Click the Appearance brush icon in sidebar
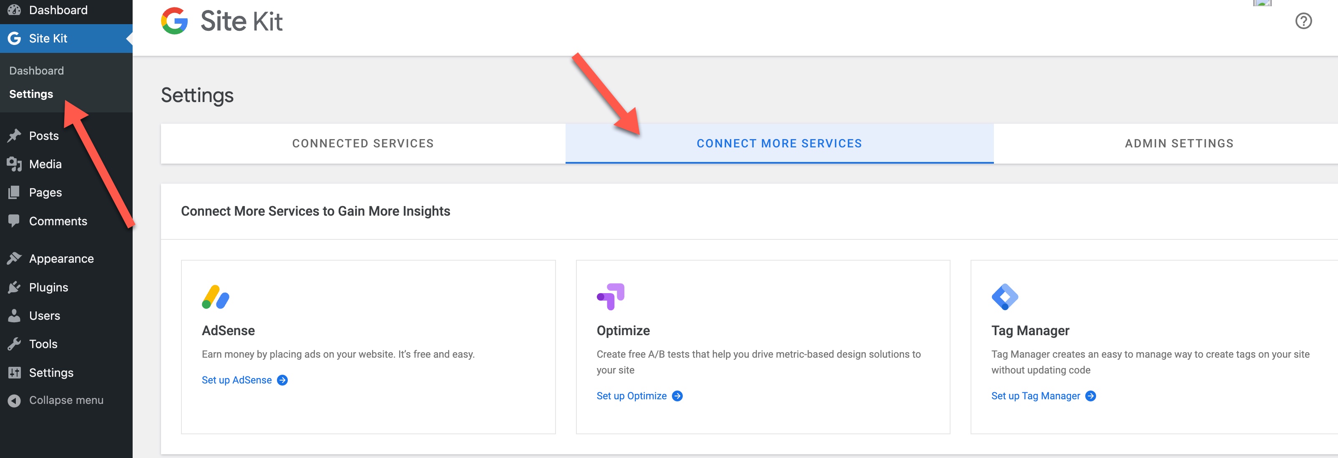 tap(15, 258)
